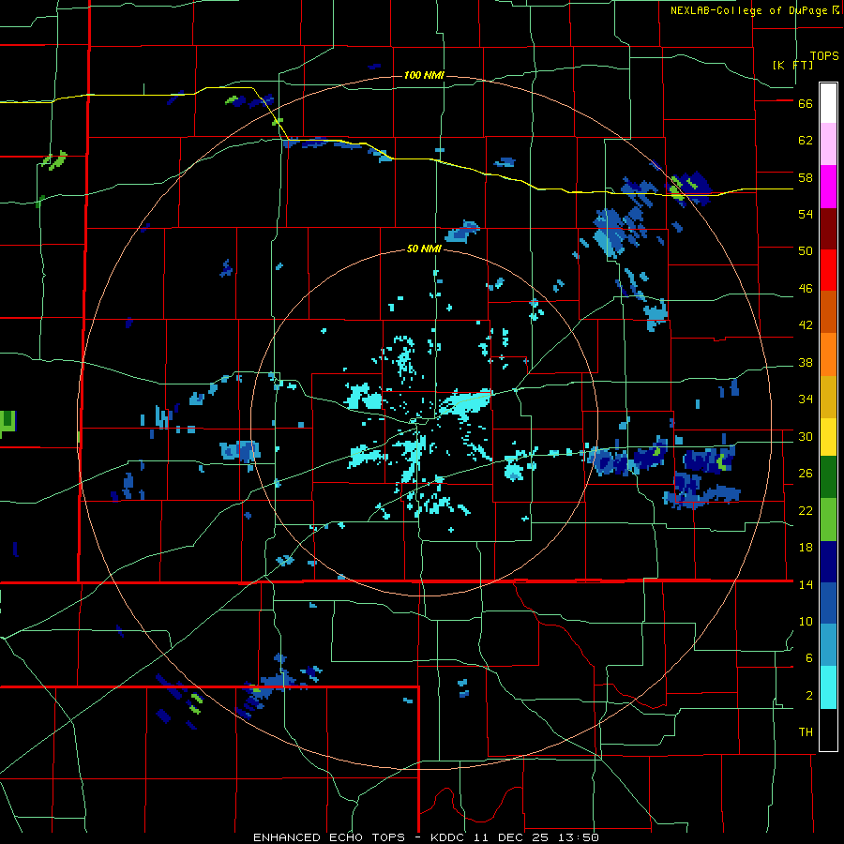Click the legend value "38"
The width and height of the screenshot is (844, 844).
tap(806, 362)
